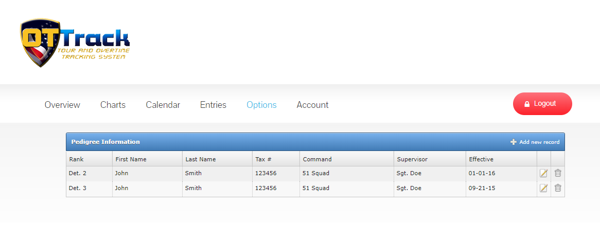
Task: Click the Last Name column header
Action: (x=201, y=159)
